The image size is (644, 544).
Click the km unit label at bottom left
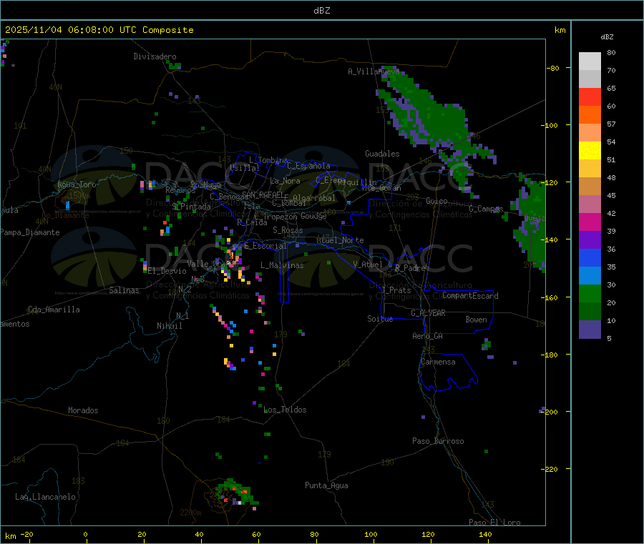pos(10,536)
